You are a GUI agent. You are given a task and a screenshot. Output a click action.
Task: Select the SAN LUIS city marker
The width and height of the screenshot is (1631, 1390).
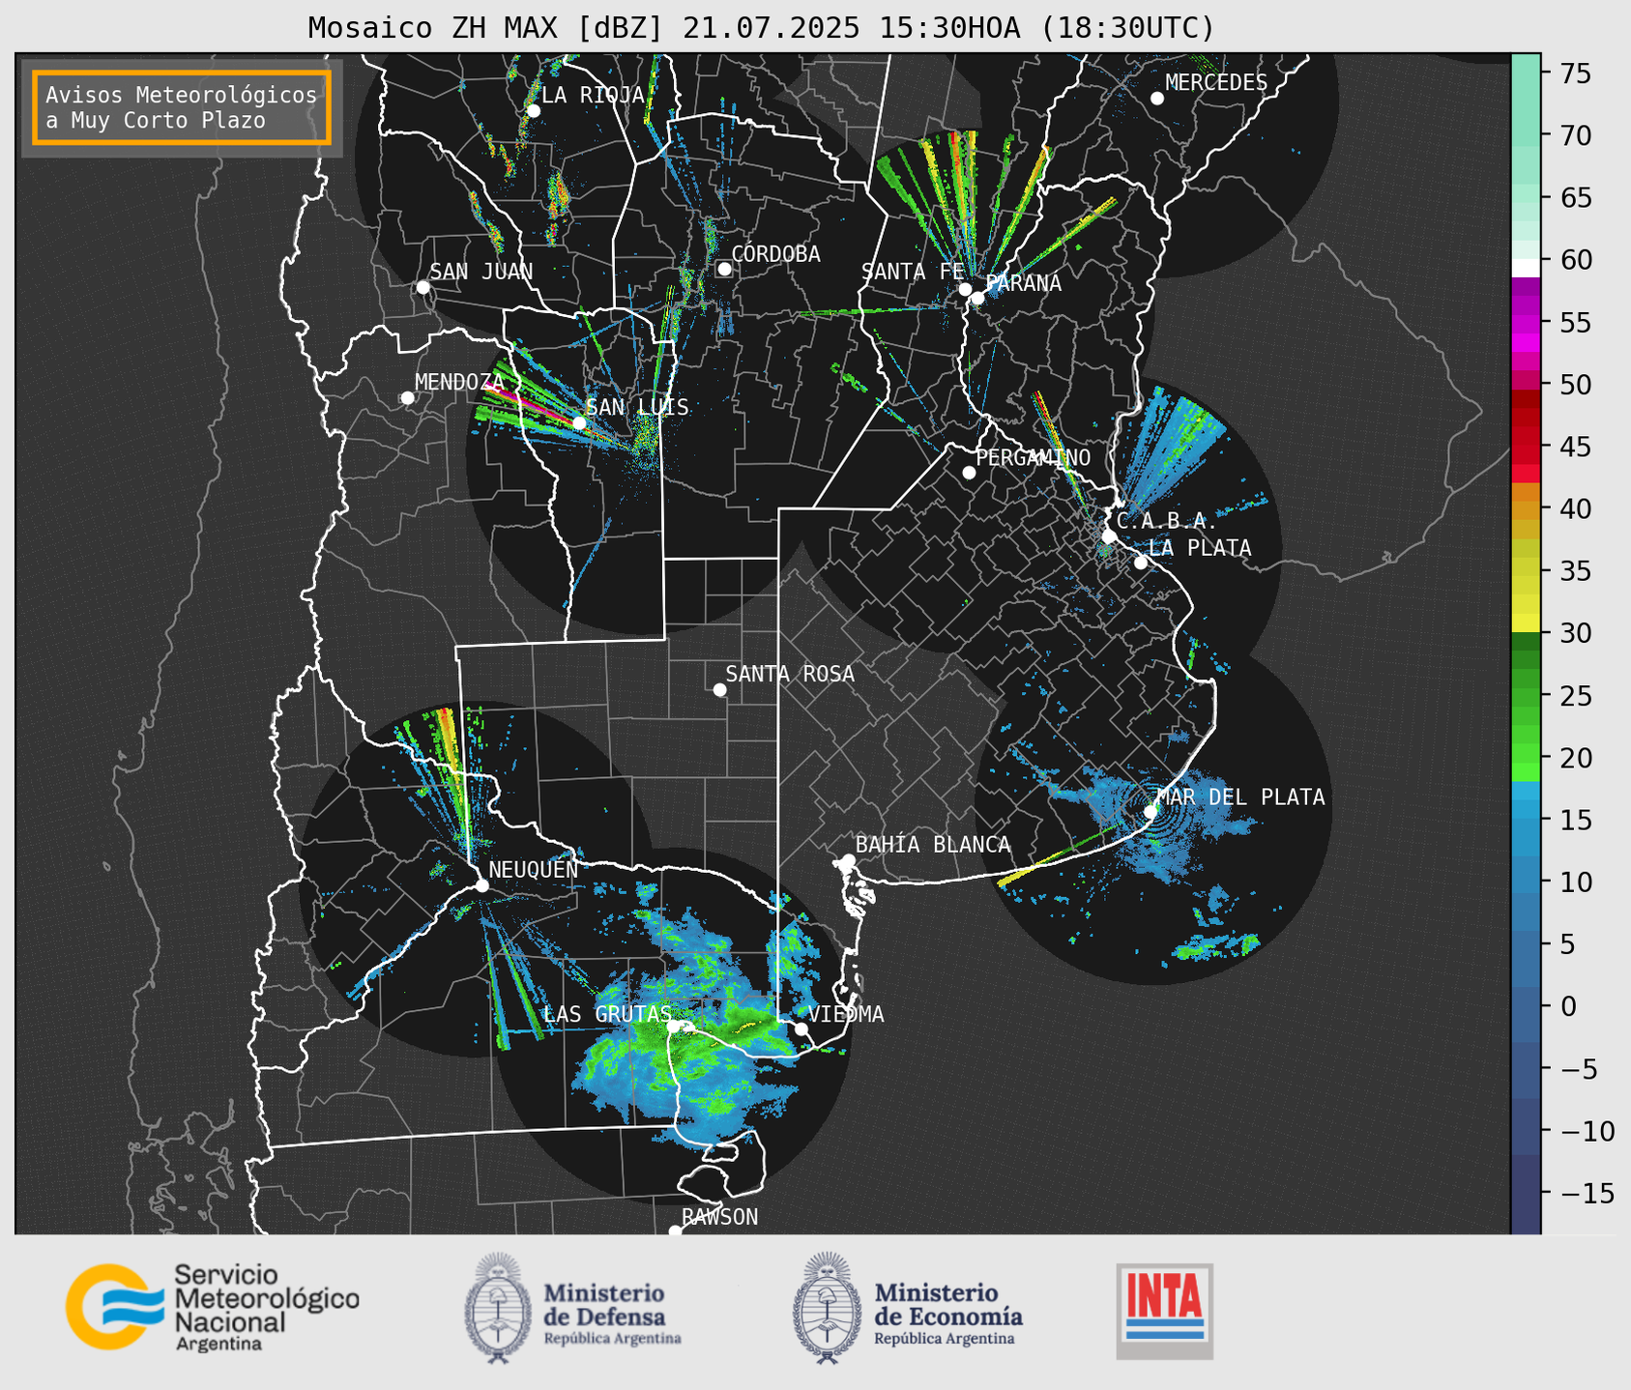[x=579, y=422]
